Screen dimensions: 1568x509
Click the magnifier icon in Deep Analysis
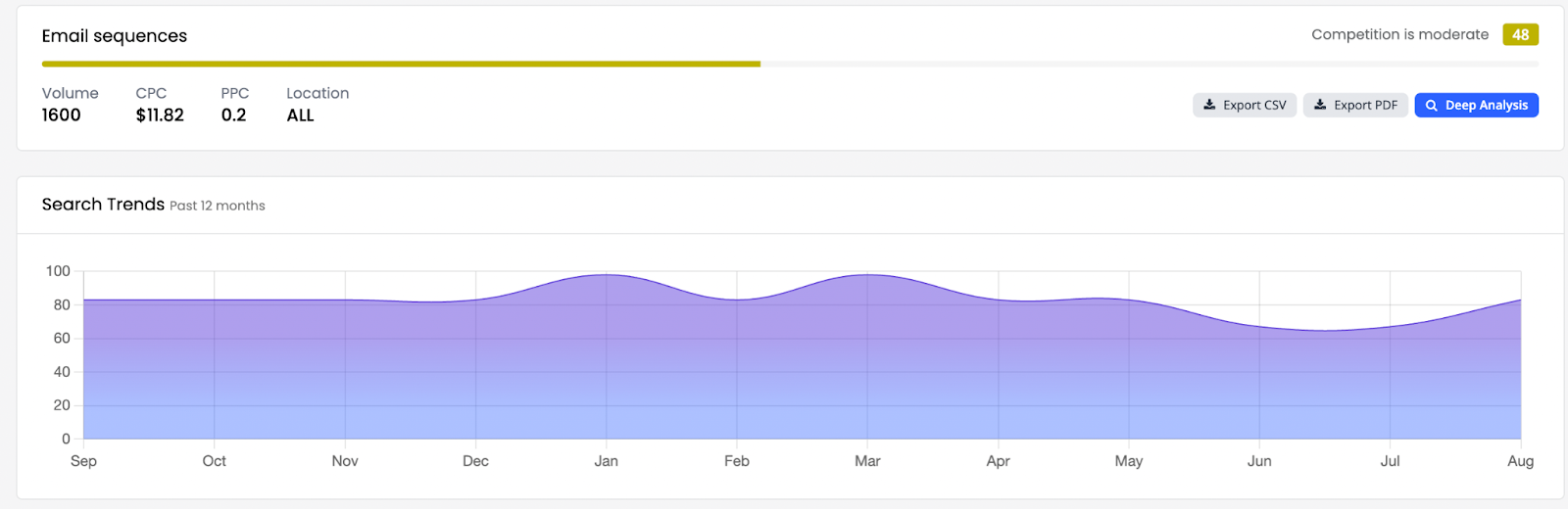(x=1432, y=106)
